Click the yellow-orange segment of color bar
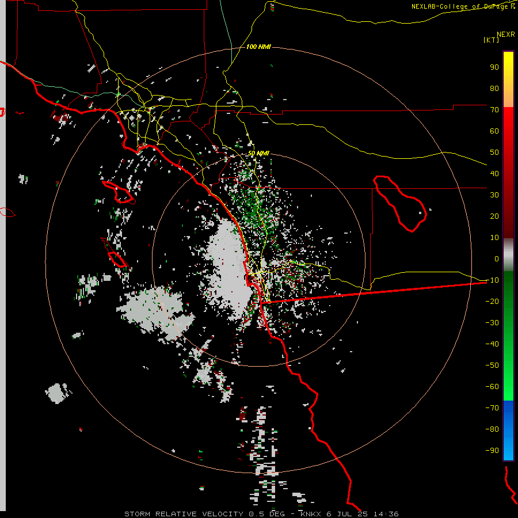Image resolution: width=518 pixels, height=518 pixels. click(x=508, y=79)
